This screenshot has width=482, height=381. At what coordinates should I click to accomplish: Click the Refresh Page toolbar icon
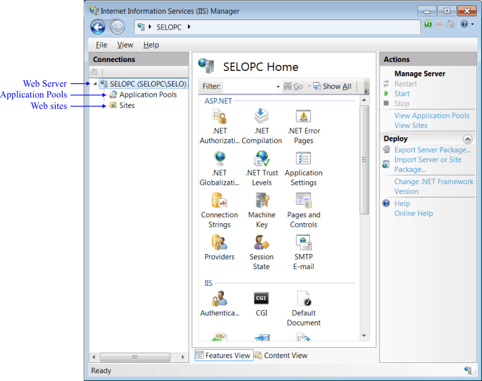click(x=428, y=24)
